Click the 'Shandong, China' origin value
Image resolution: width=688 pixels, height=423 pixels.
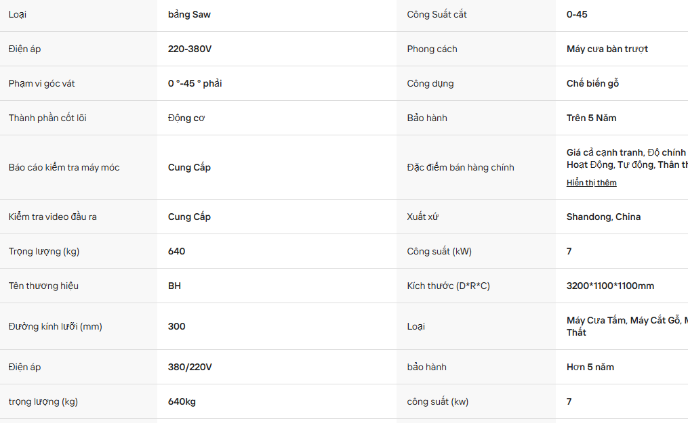coord(603,217)
